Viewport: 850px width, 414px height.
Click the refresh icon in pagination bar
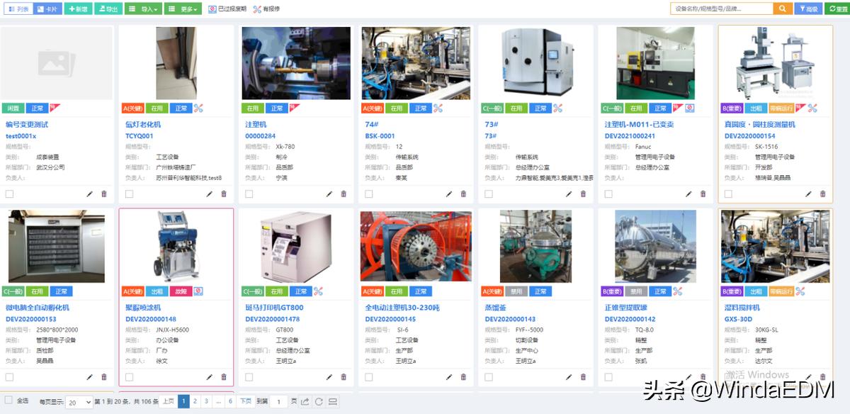(x=319, y=402)
